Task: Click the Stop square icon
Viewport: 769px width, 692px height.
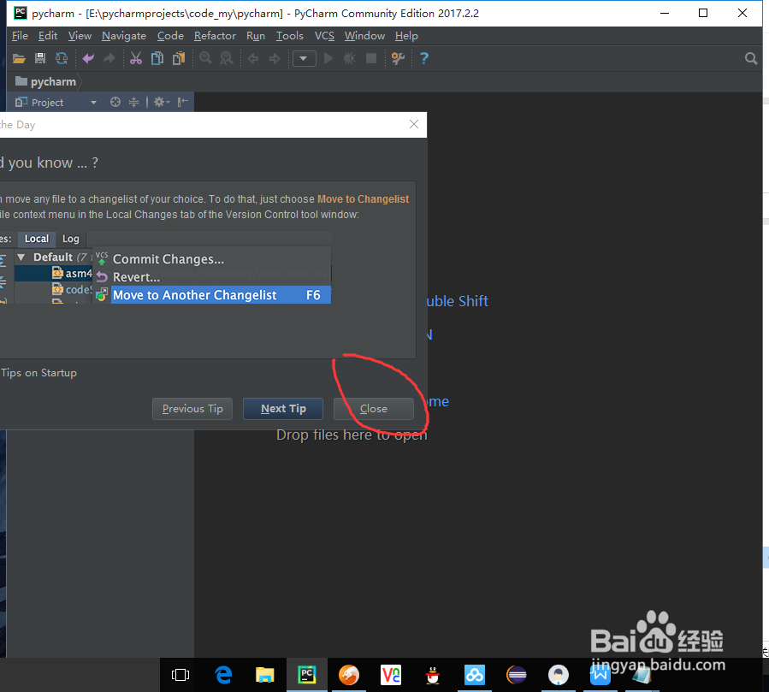Action: [371, 59]
